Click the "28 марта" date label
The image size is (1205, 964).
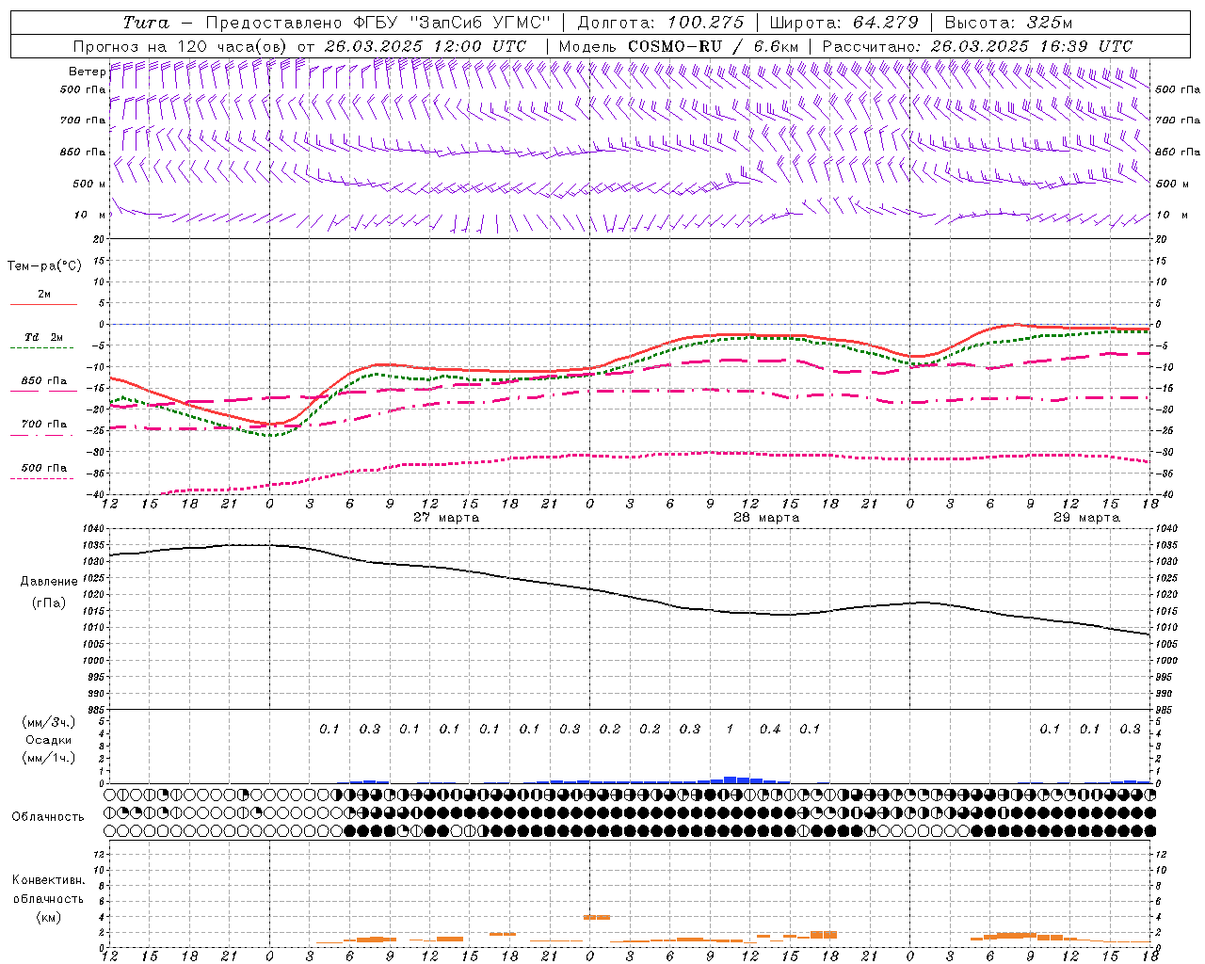click(x=766, y=518)
